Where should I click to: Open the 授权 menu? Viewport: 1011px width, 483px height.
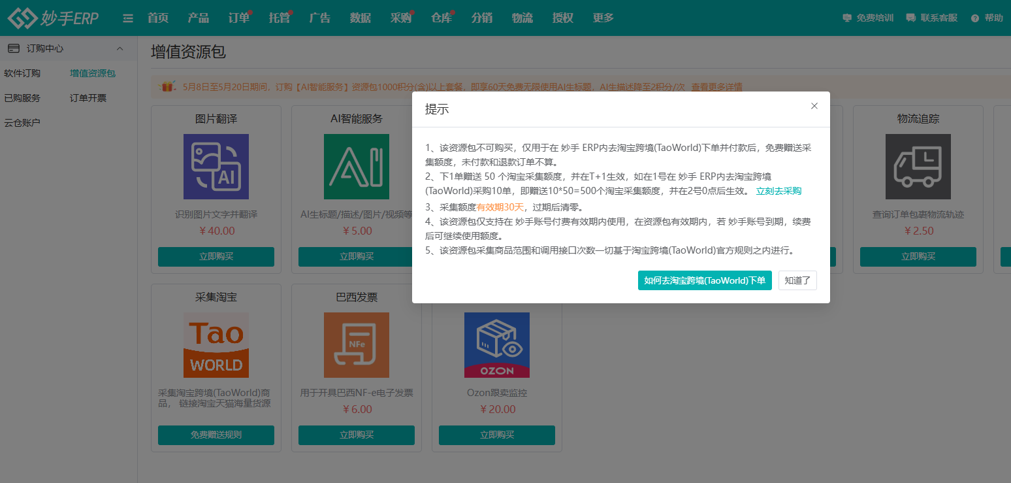pyautogui.click(x=563, y=18)
